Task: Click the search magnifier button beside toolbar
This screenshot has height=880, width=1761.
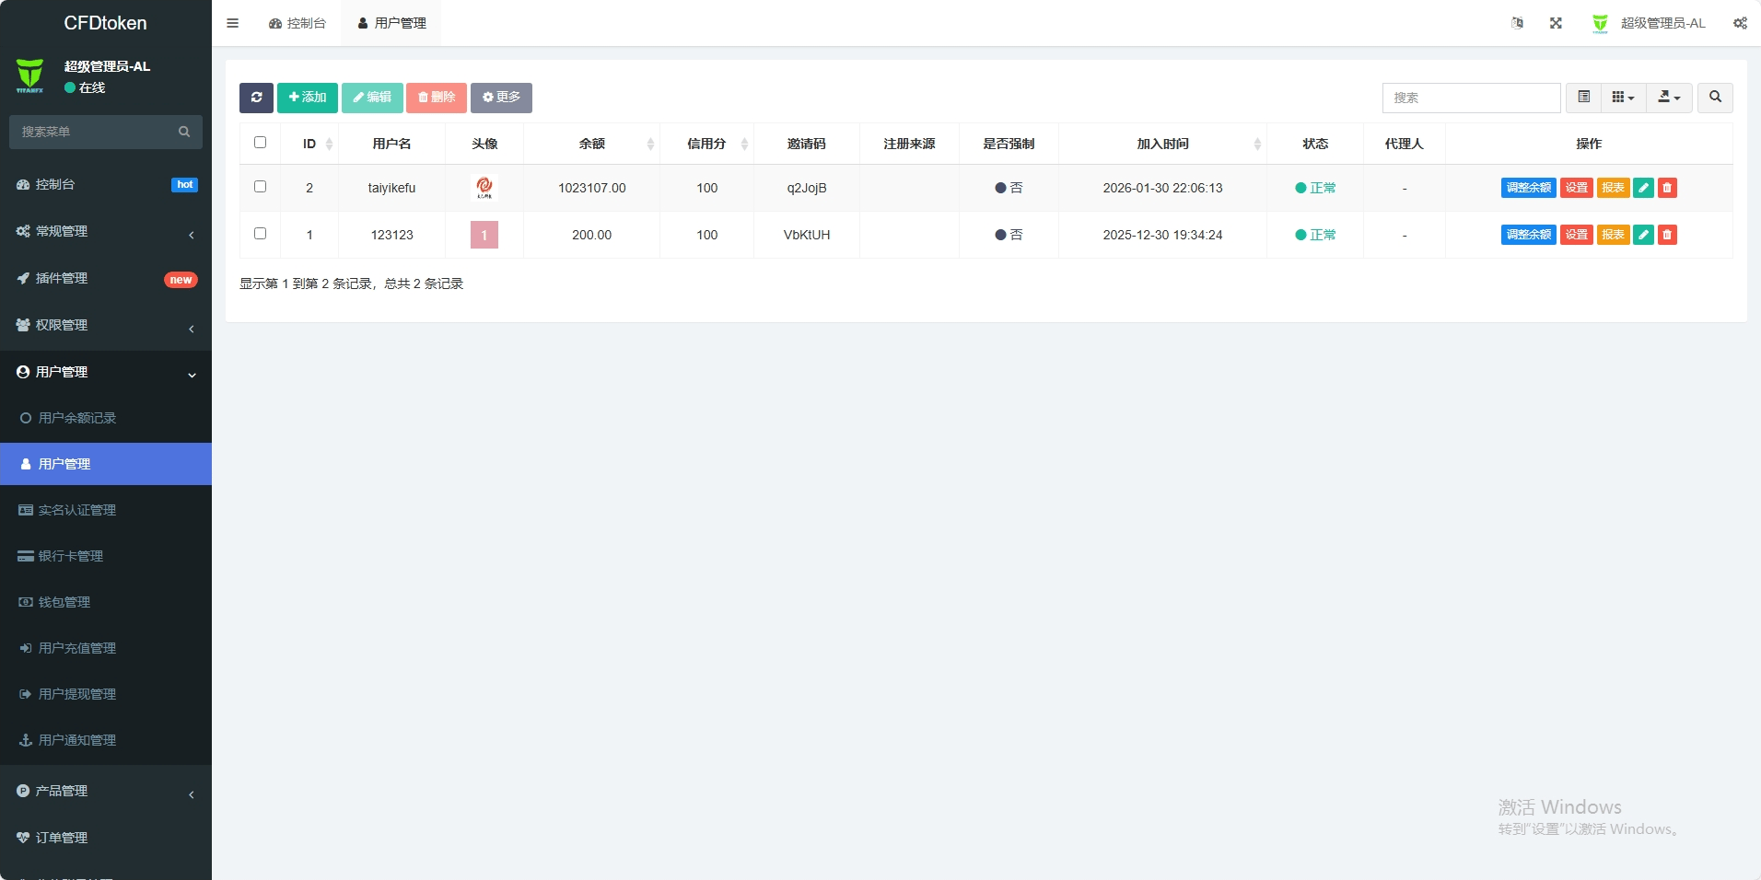Action: [x=1715, y=98]
